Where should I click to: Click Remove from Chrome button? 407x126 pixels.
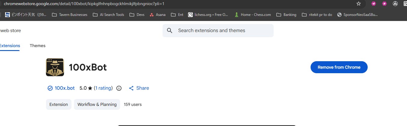pyautogui.click(x=339, y=67)
